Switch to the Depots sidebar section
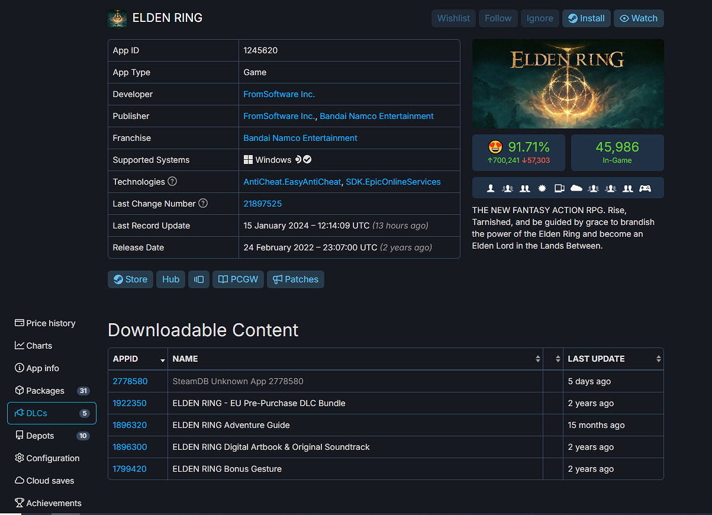712x515 pixels. 40,436
